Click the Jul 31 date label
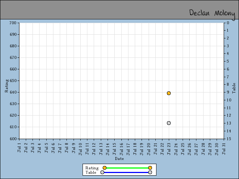This screenshot has height=179, width=239. tap(223, 149)
